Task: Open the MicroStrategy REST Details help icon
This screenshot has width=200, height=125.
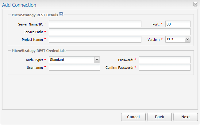Action: click(x=61, y=14)
